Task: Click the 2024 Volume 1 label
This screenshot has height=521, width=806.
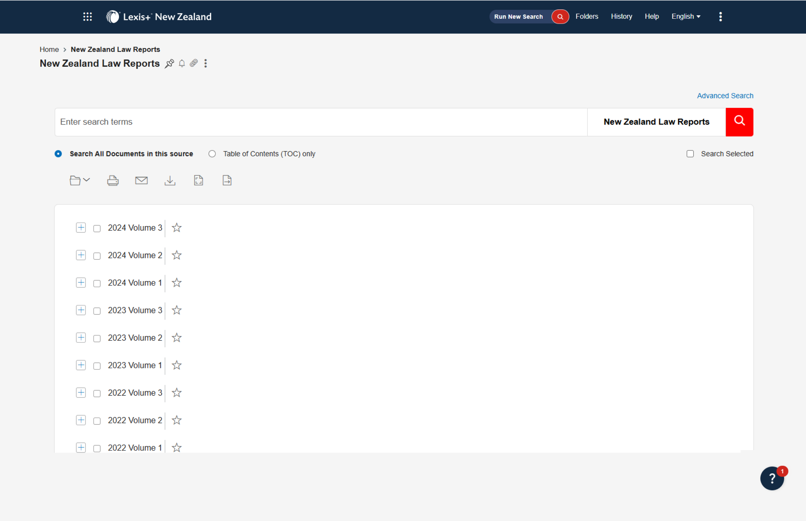Action: tap(135, 283)
